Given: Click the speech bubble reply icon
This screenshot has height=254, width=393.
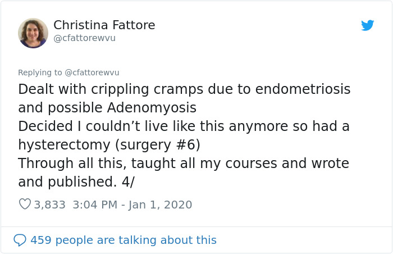Looking at the screenshot, I should tap(20, 240).
